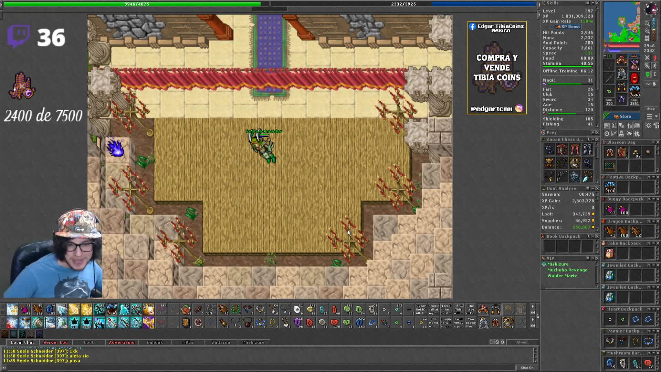Collapse the Book Backpack container
The image size is (661, 372).
coord(593,236)
